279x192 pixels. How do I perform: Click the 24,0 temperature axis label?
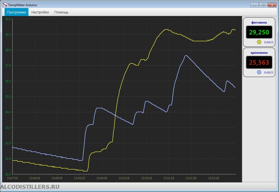pos(8,112)
